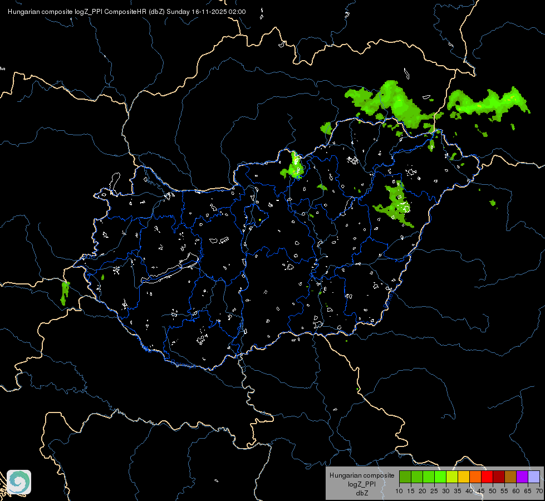Pick the 30–35 dBZ yellow-green swatch
The width and height of the screenshot is (545, 501).
coord(452,477)
